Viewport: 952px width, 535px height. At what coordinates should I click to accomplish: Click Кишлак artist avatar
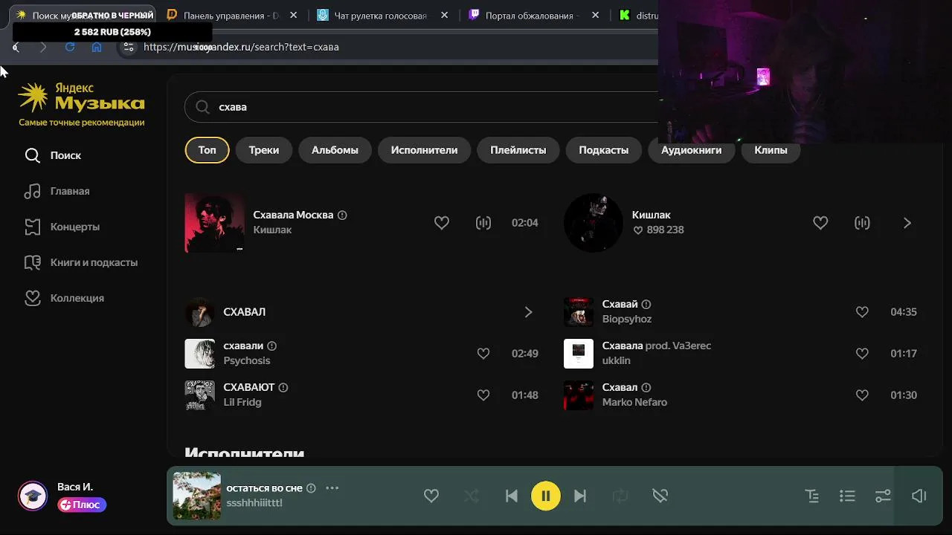coord(594,223)
